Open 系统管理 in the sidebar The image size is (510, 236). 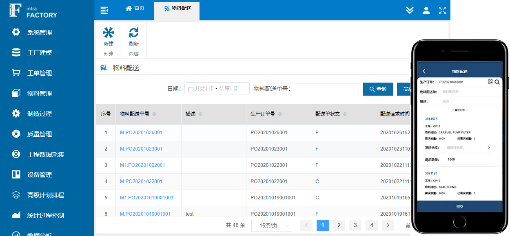40,33
